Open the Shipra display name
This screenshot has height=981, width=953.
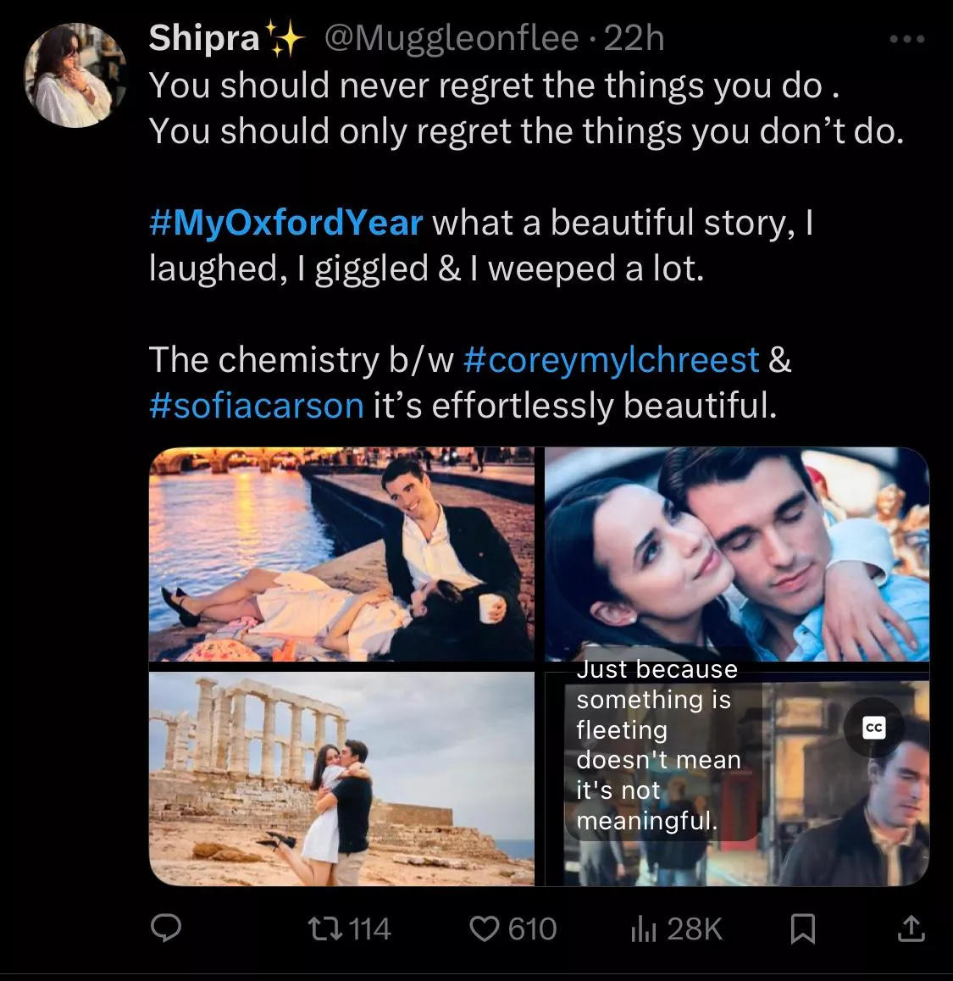tap(204, 38)
